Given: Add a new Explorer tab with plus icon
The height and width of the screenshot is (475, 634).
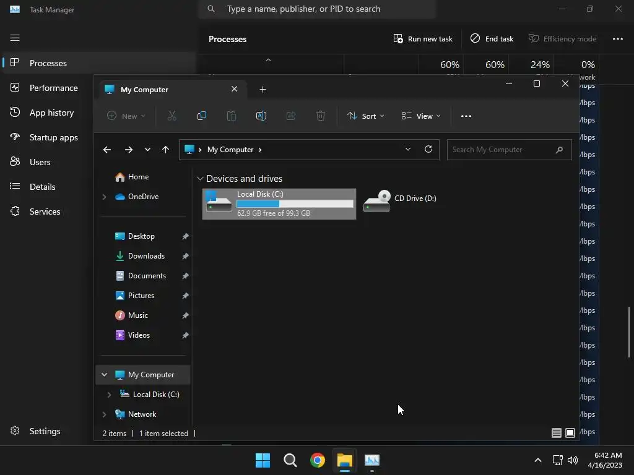Looking at the screenshot, I should 263,90.
